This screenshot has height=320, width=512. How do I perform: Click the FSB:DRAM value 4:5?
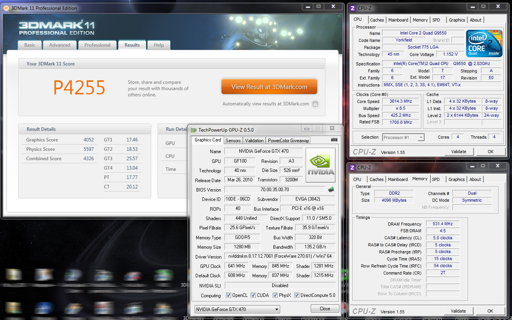coord(443,231)
